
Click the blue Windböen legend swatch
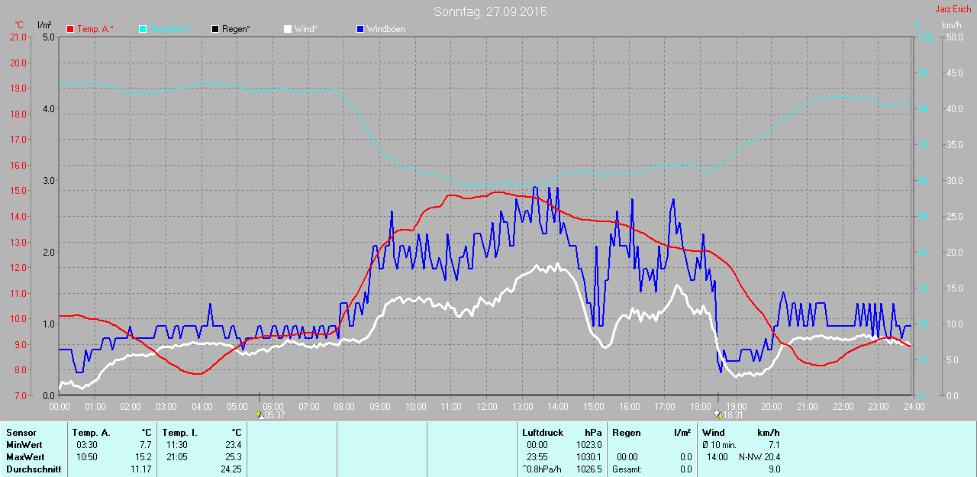coord(360,29)
